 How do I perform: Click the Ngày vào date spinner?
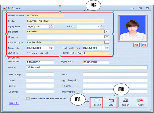[51, 48]
